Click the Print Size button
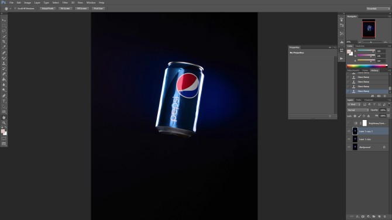 point(98,9)
